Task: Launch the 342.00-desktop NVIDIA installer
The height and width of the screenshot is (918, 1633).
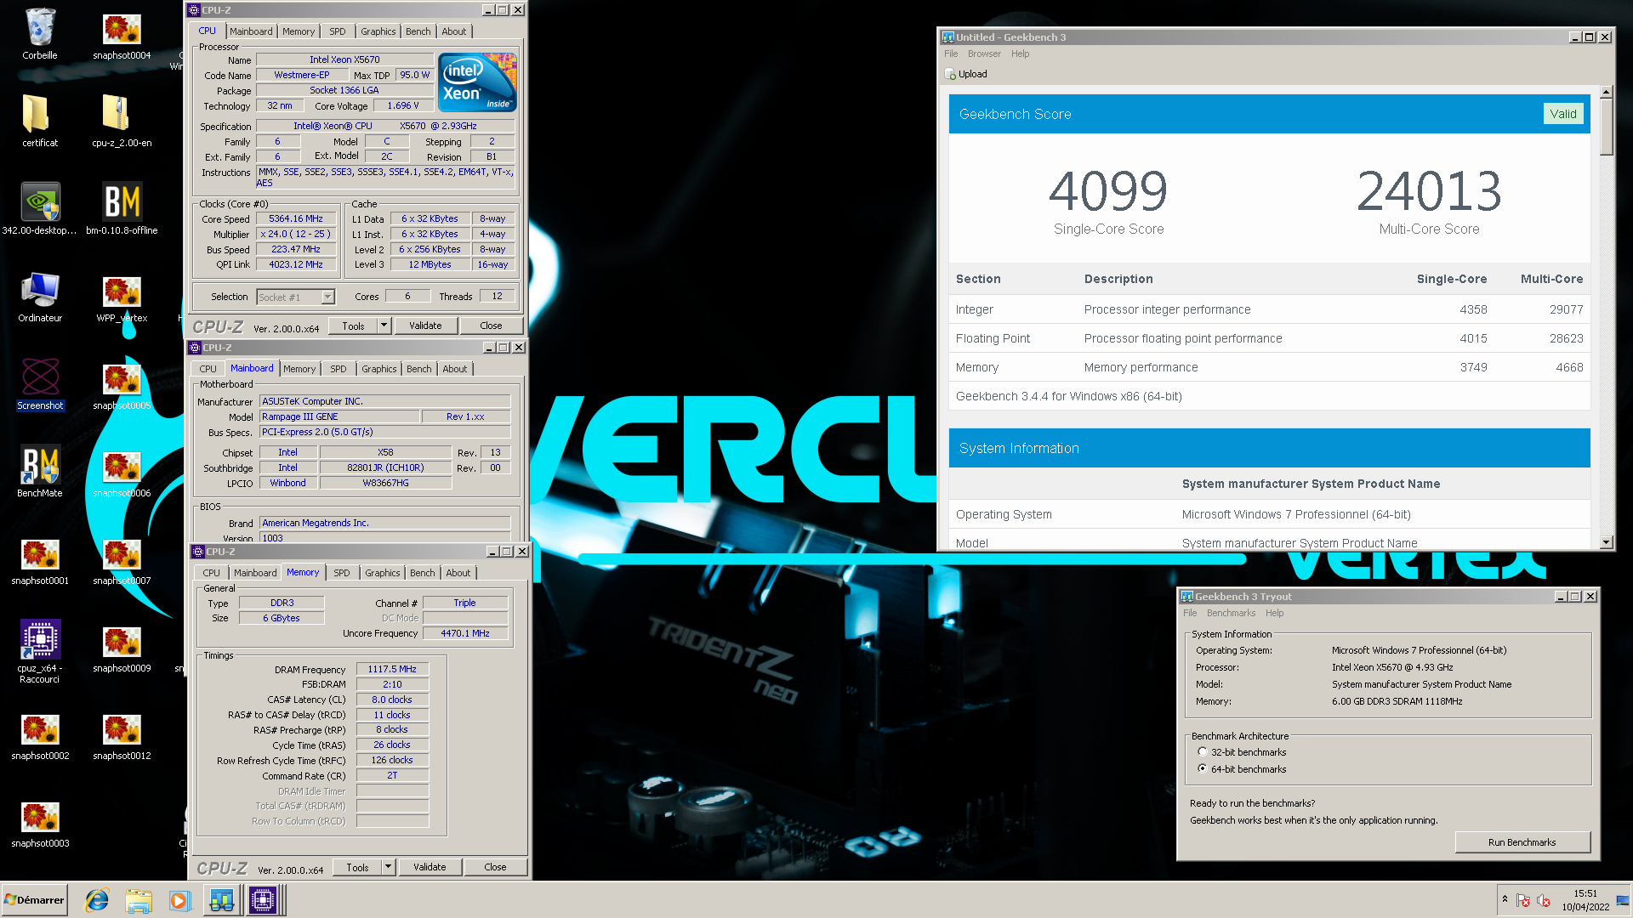Action: click(x=40, y=209)
